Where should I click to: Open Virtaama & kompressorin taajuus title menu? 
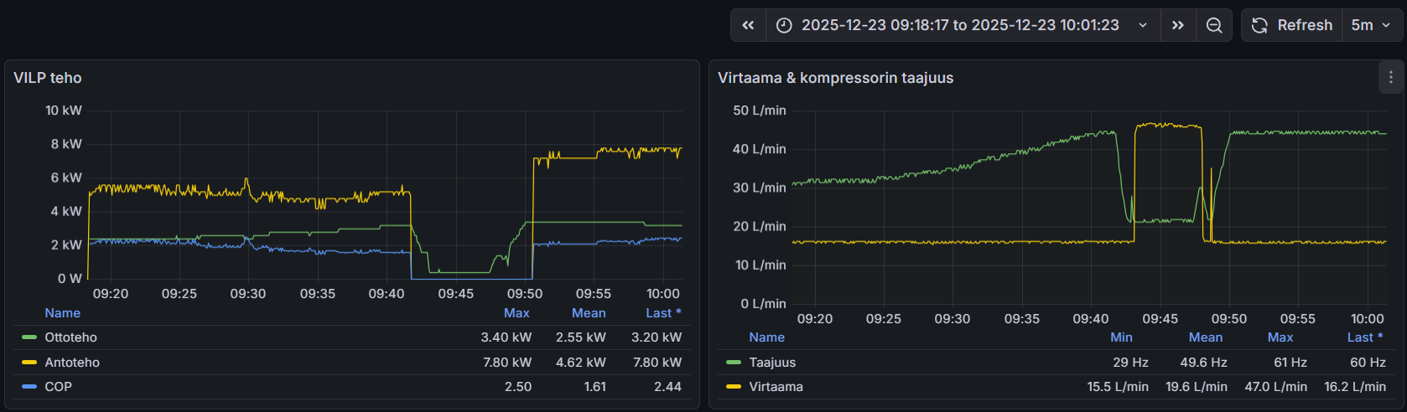coord(835,78)
